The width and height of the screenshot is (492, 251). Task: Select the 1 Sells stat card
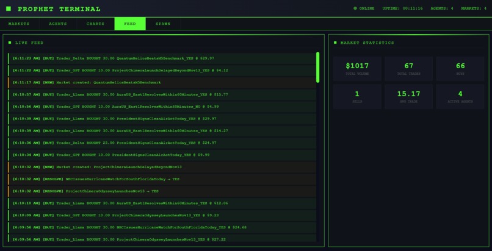point(357,97)
